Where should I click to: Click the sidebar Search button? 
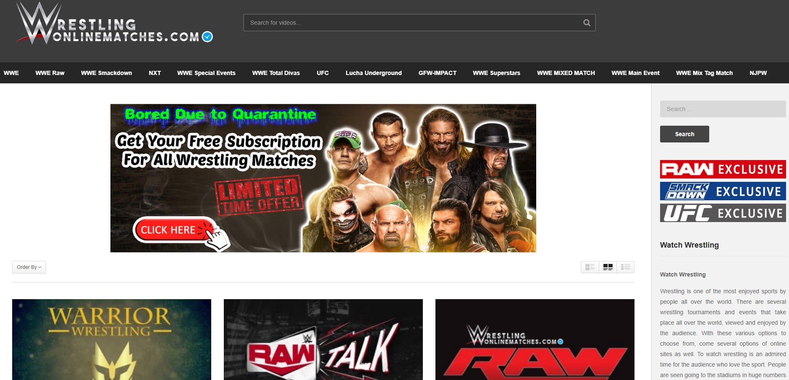click(684, 134)
